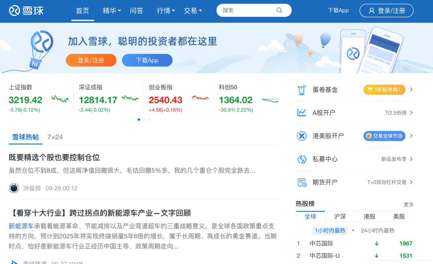Expand the 行情 dropdown menu
The height and width of the screenshot is (264, 433).
[x=166, y=11]
